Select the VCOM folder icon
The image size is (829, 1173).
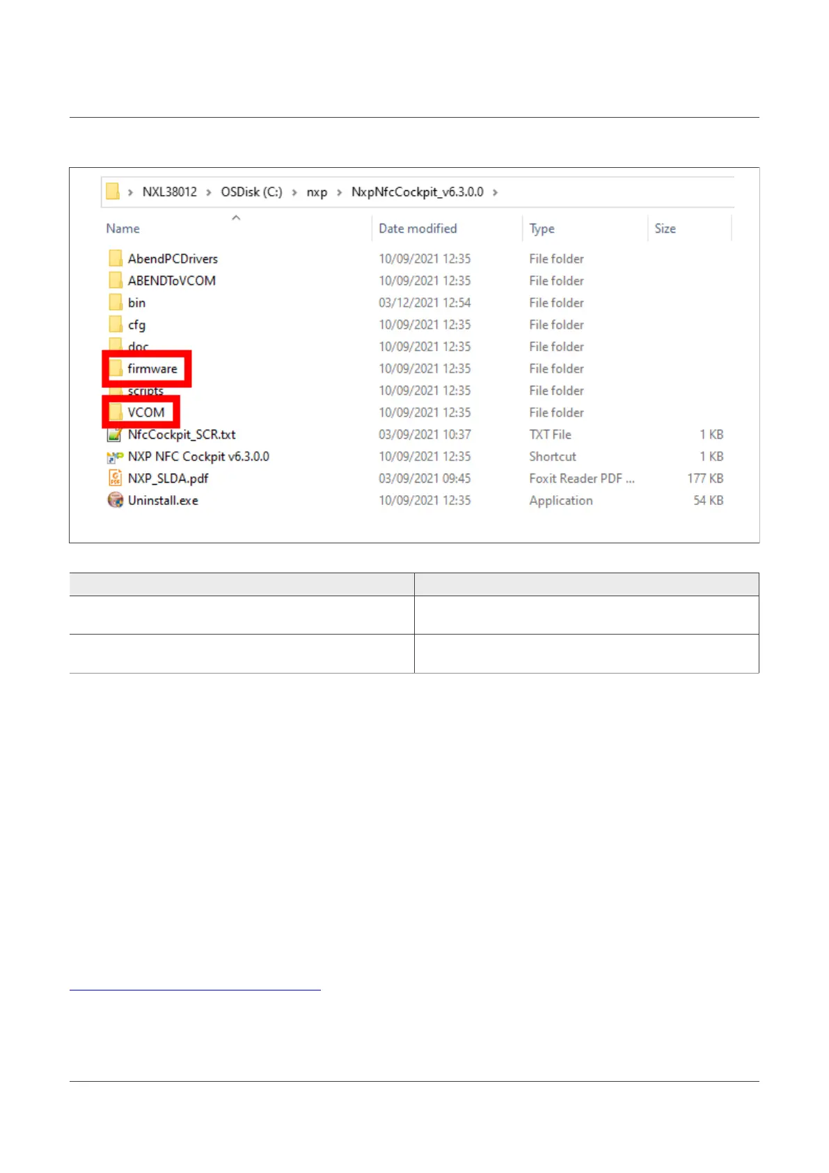(x=116, y=412)
